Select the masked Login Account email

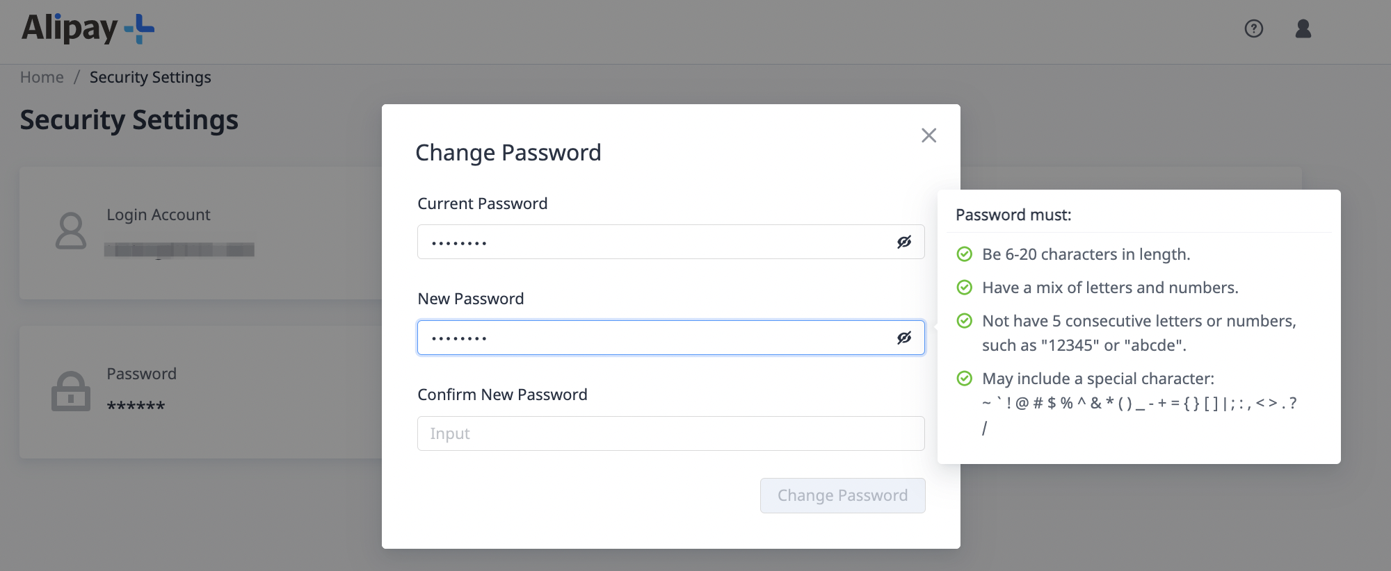click(x=180, y=250)
